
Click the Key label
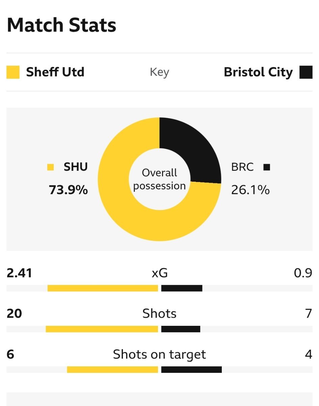pyautogui.click(x=159, y=72)
